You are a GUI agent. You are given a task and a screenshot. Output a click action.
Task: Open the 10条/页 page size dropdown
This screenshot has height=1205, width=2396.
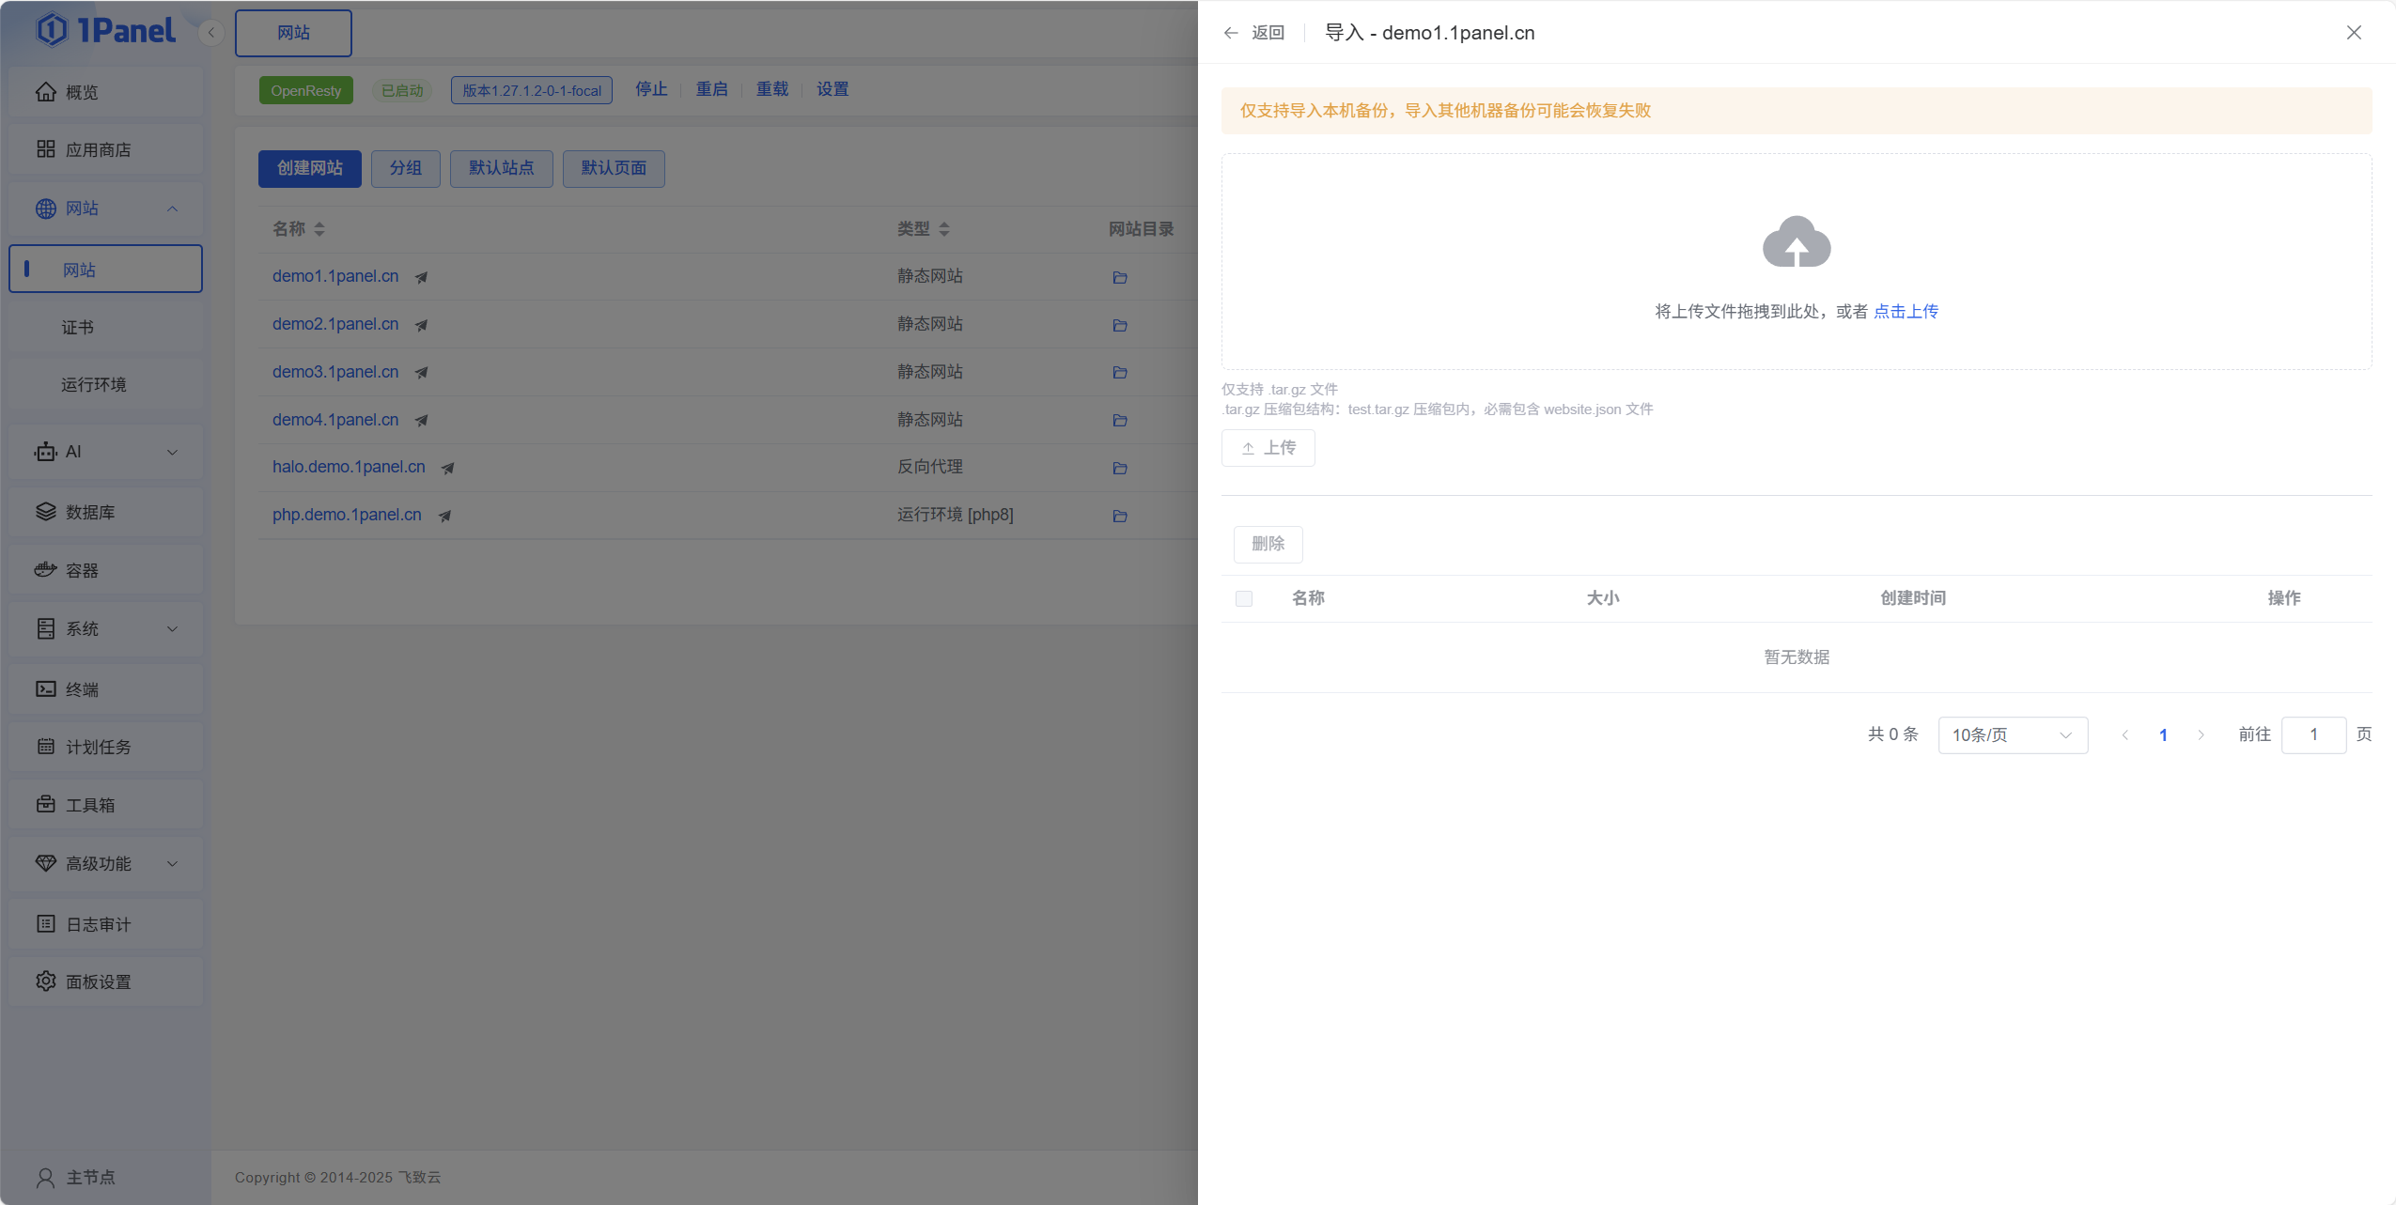tap(2013, 734)
